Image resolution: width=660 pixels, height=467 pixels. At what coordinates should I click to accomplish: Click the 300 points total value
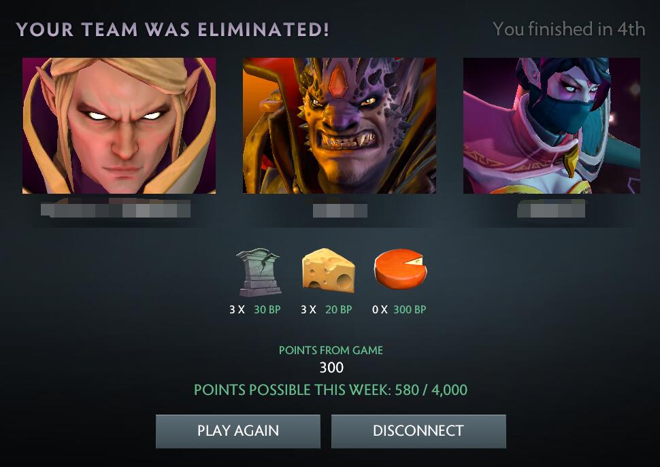pos(331,368)
